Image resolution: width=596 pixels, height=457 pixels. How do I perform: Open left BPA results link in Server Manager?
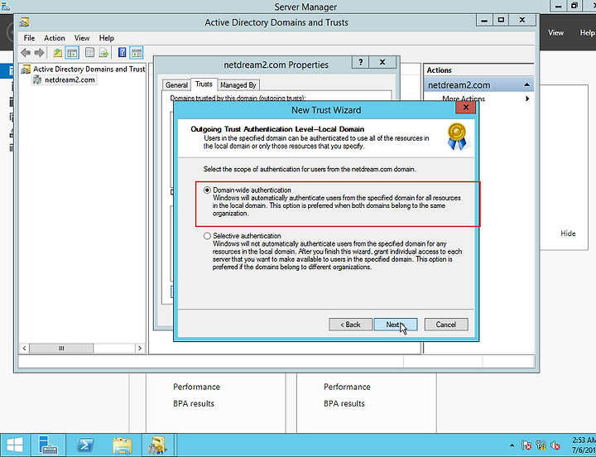[194, 404]
